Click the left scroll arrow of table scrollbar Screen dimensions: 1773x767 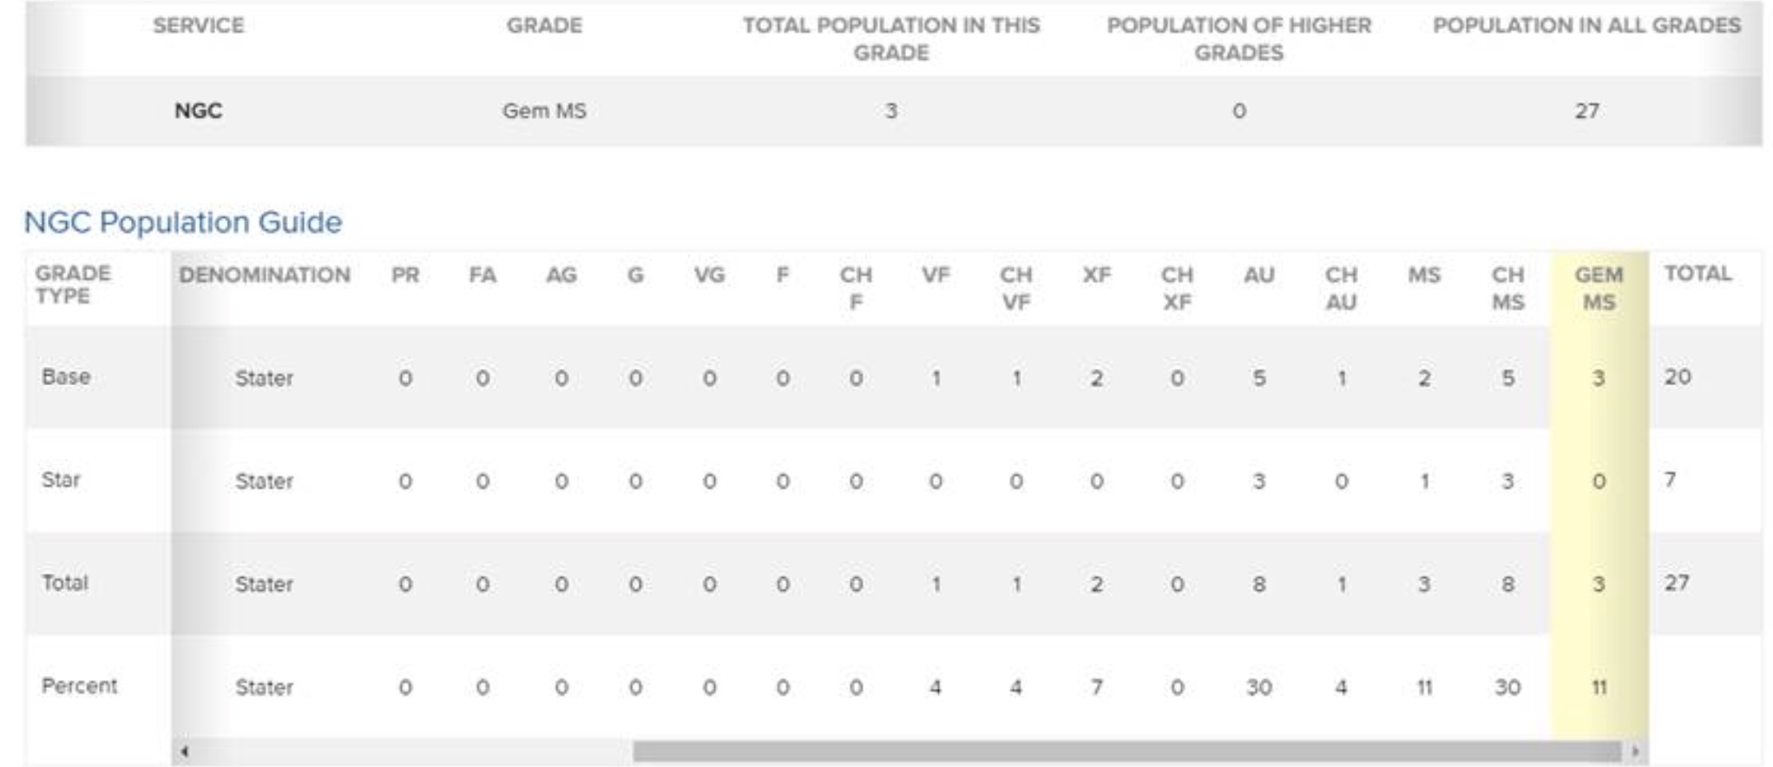(x=184, y=751)
